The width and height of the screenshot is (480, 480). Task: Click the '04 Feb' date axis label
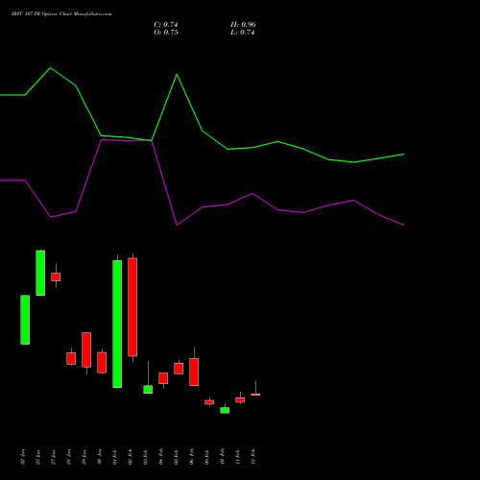(161, 457)
